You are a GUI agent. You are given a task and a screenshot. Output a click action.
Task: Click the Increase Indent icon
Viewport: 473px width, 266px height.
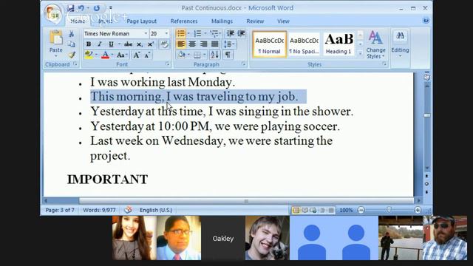[242, 33]
